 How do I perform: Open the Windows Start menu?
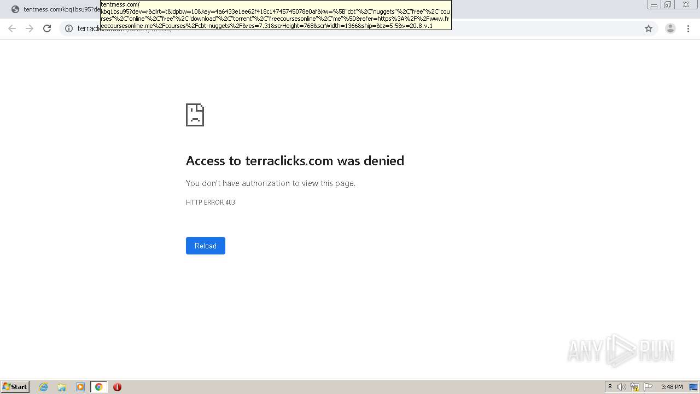tap(15, 386)
